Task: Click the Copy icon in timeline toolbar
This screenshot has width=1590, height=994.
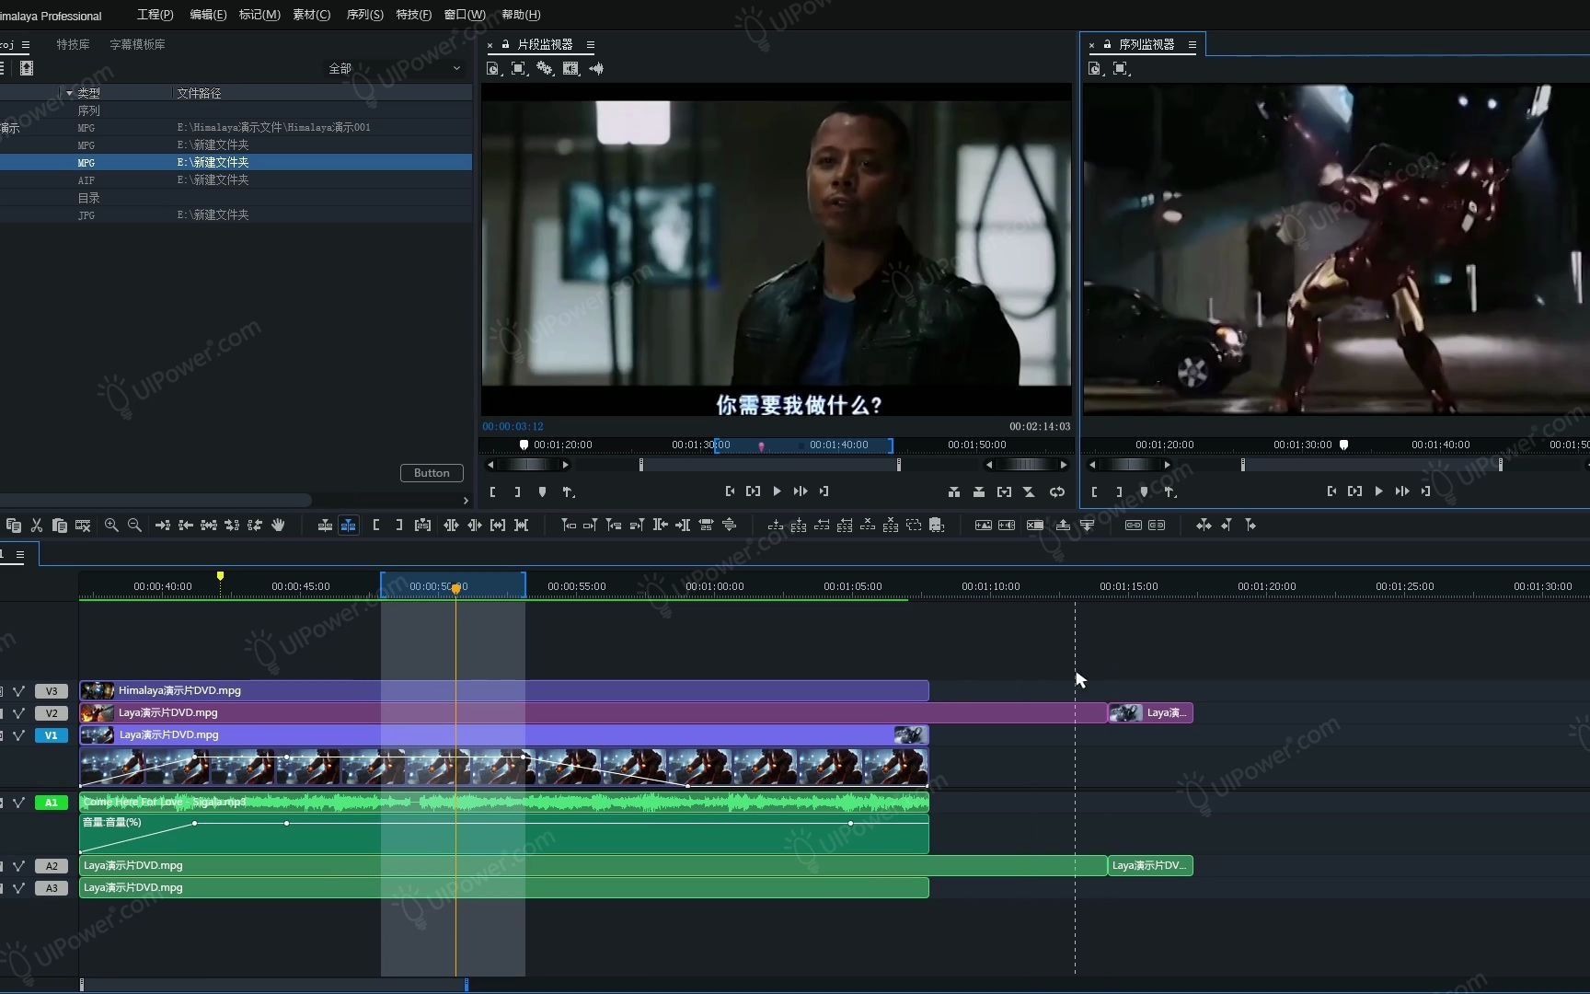Action: tap(14, 525)
